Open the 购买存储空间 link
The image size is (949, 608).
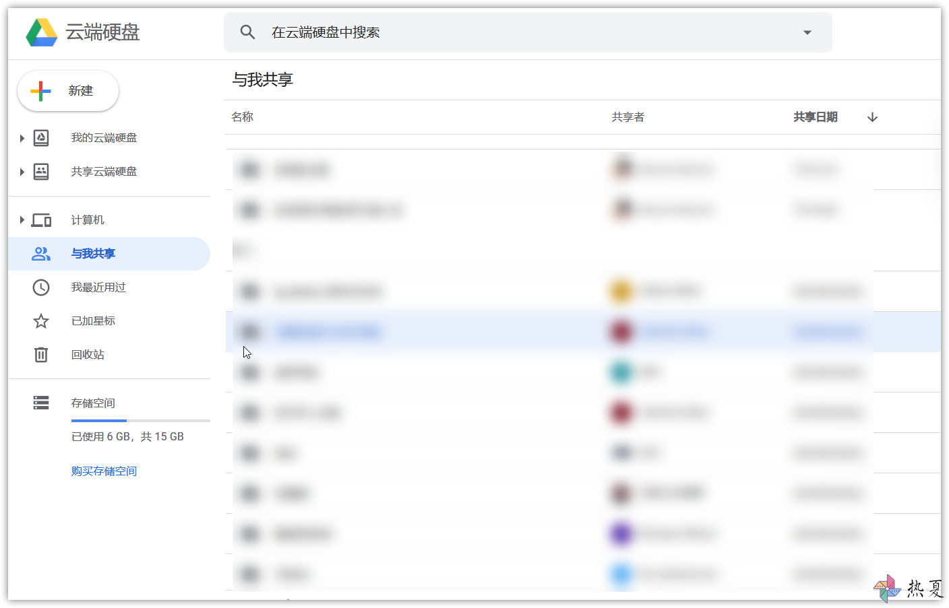[104, 471]
